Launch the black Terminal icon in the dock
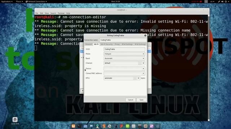 click(x=79, y=126)
